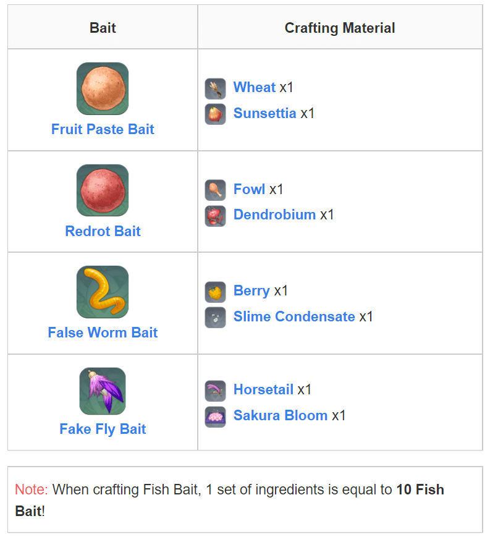Click the Crafting Material column header
This screenshot has height=542, width=490.
(340, 28)
